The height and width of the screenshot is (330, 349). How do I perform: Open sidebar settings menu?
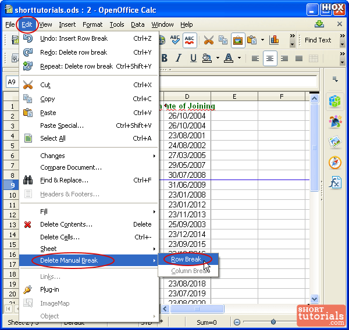[335, 79]
